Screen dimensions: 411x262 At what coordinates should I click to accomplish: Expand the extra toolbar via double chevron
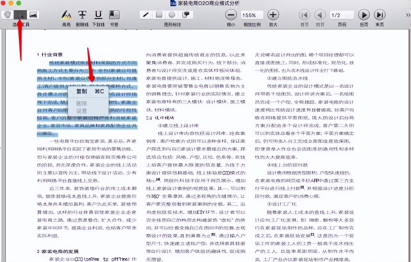(407, 14)
